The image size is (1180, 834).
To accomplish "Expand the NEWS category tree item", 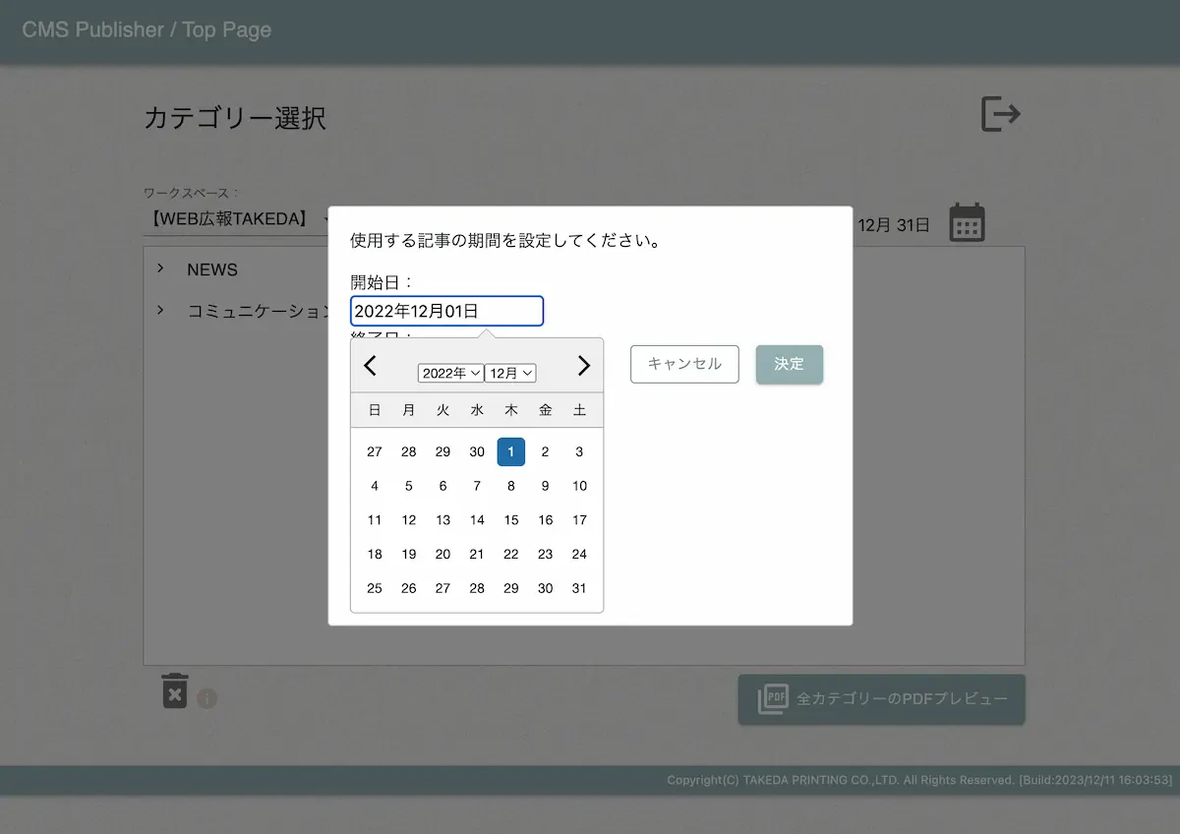I will coord(160,268).
